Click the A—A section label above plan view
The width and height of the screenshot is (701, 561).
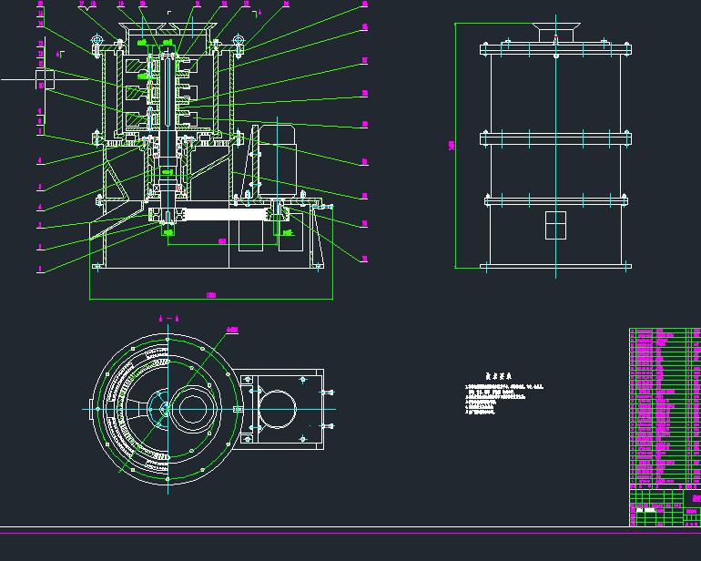(x=169, y=319)
